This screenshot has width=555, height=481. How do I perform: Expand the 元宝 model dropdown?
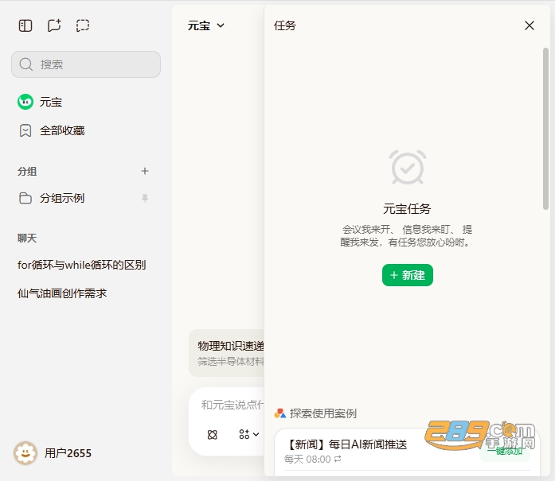(x=206, y=25)
